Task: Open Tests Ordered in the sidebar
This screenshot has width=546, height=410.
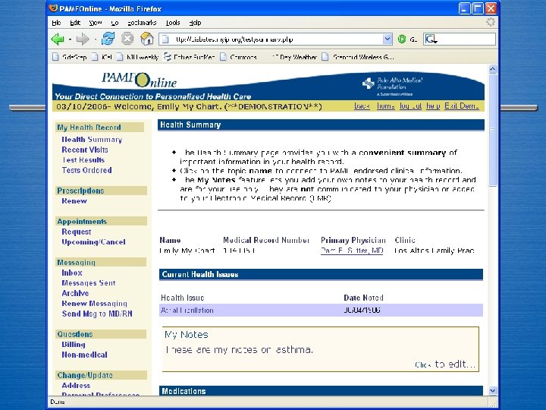Action: (86, 170)
